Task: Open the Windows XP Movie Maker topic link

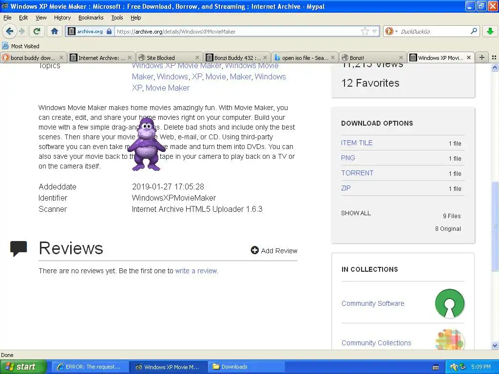Action: click(176, 66)
